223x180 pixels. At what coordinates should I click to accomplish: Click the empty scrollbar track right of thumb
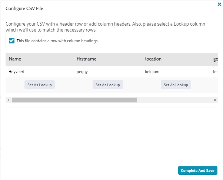point(174,100)
